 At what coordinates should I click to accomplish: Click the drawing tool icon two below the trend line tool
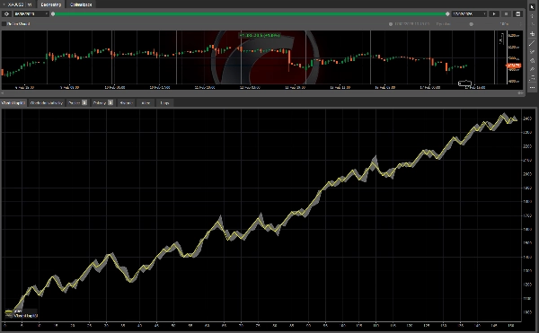coord(532,61)
